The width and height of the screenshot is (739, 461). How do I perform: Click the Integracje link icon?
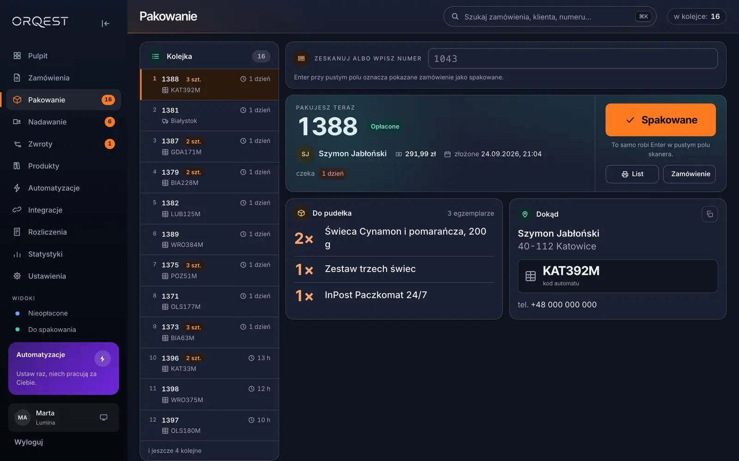(x=17, y=210)
